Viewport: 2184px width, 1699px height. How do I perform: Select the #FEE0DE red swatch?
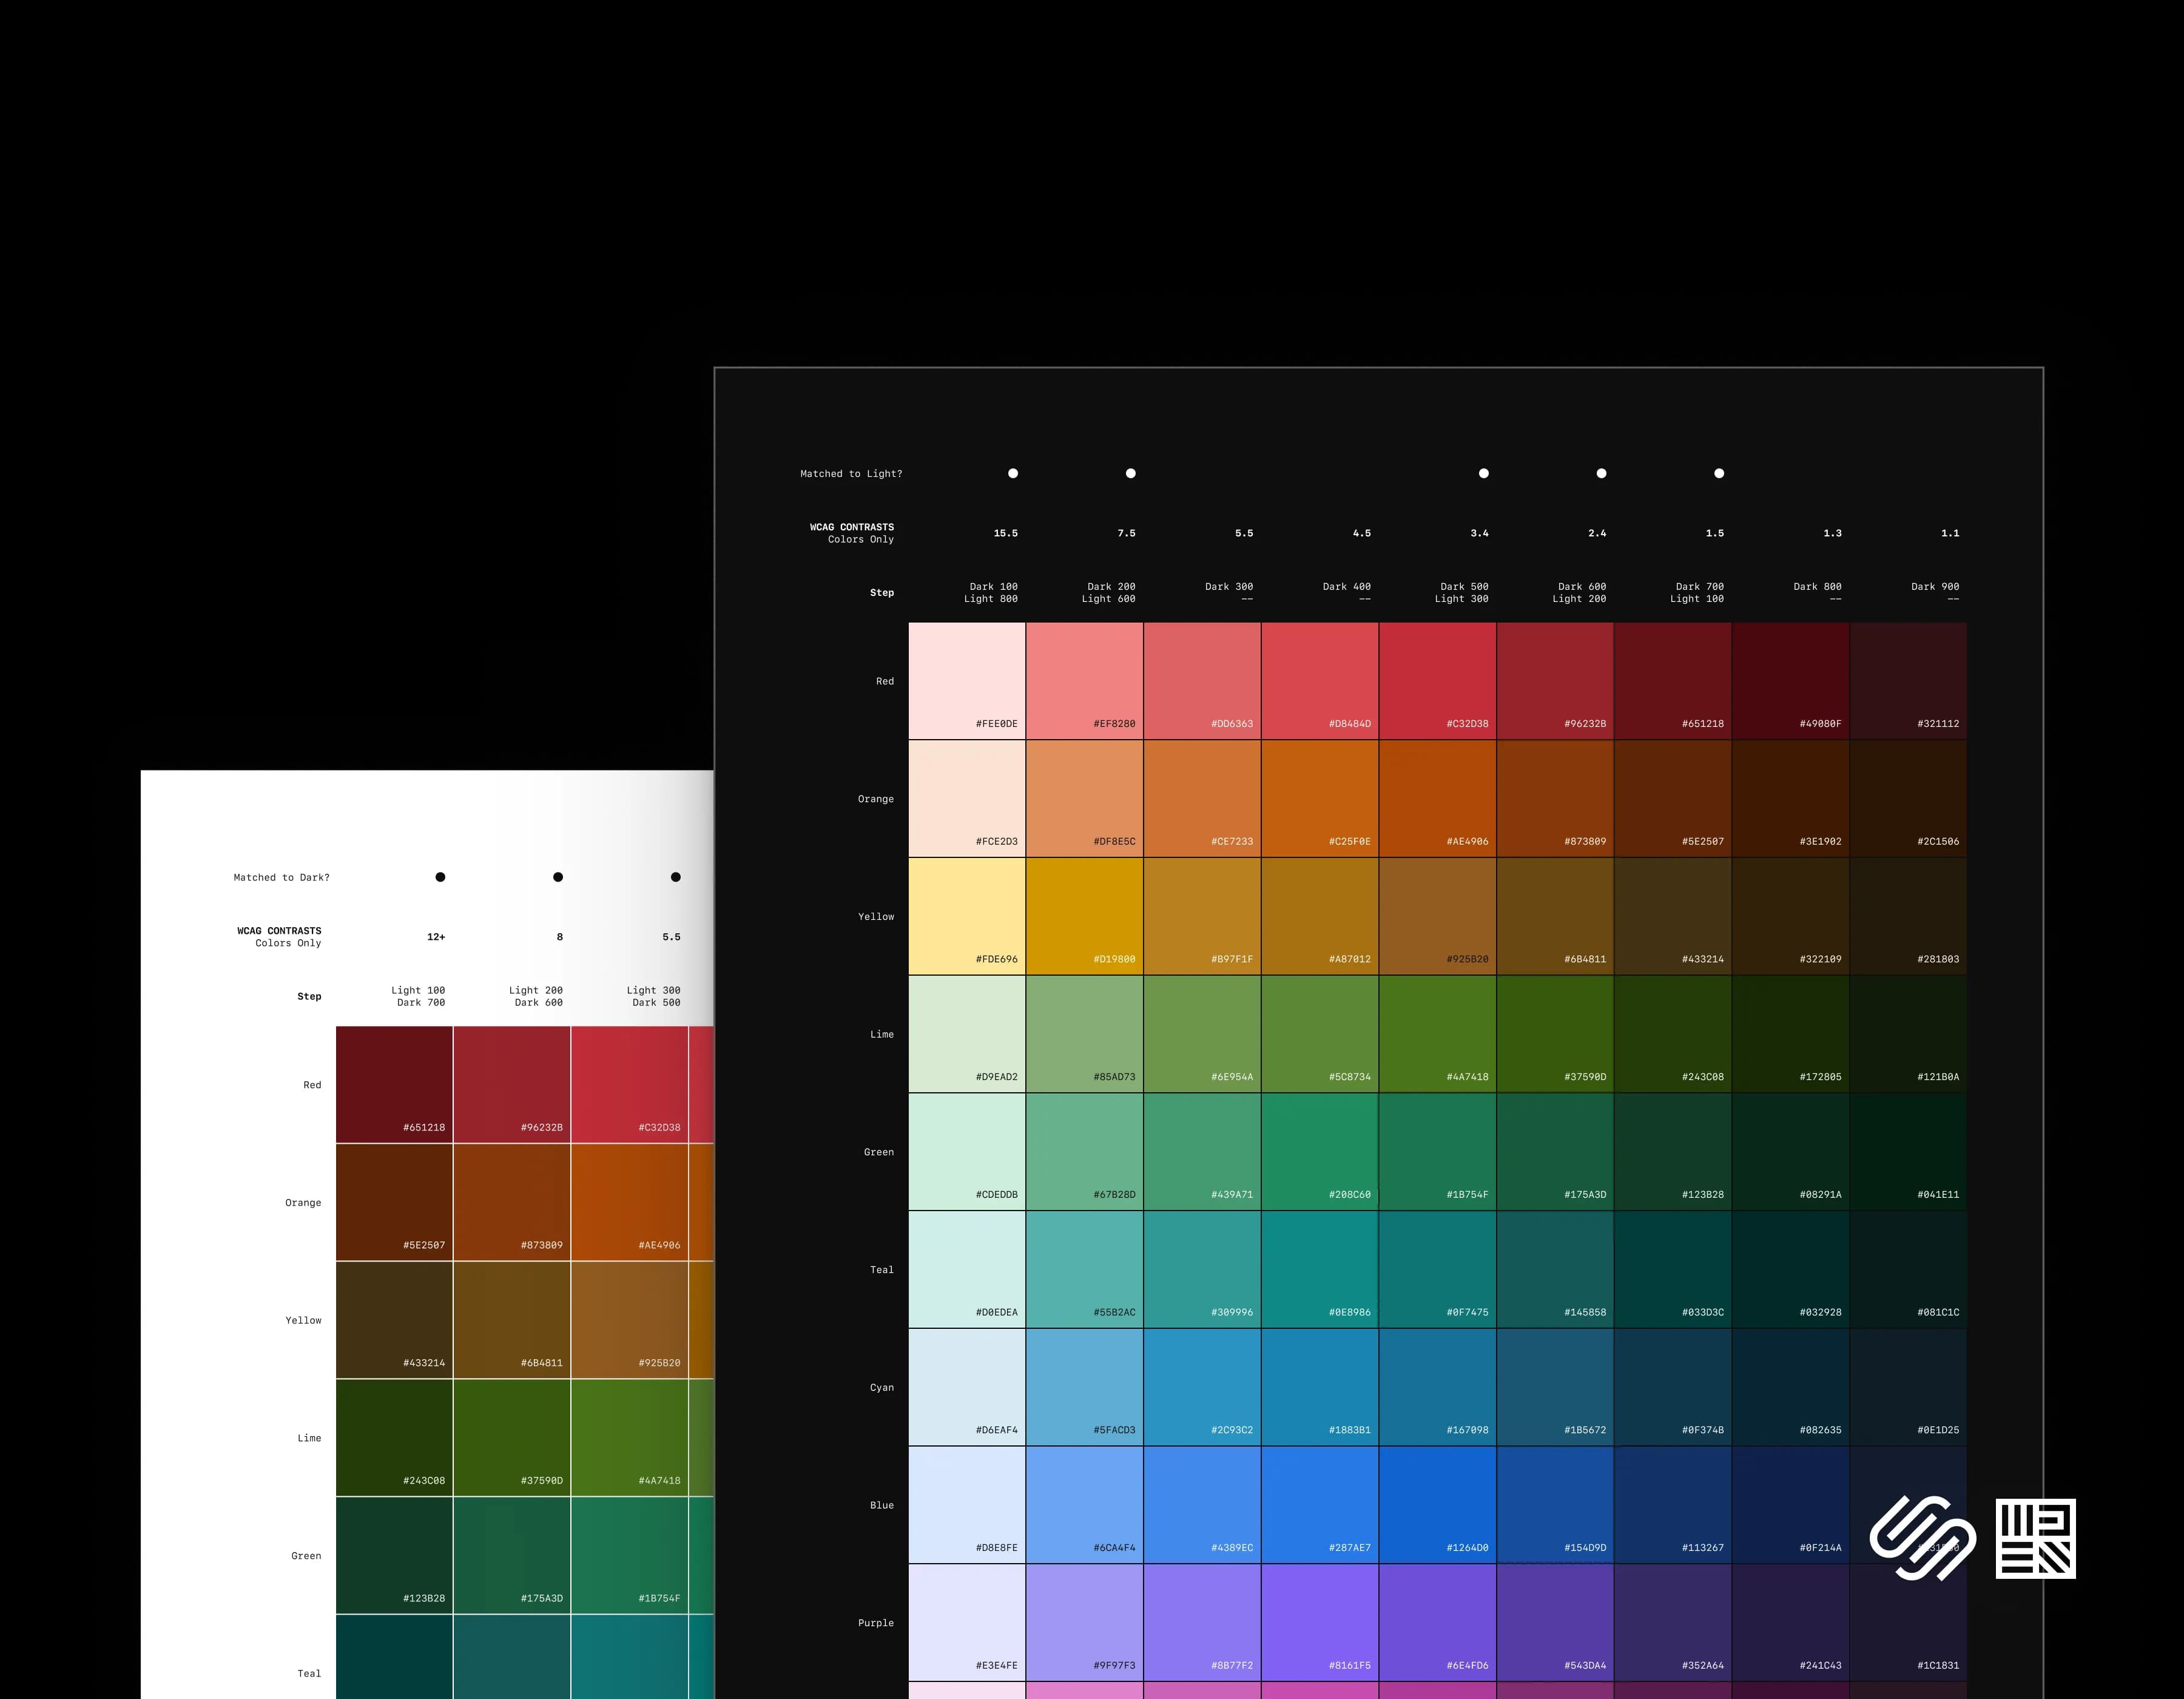(x=967, y=681)
